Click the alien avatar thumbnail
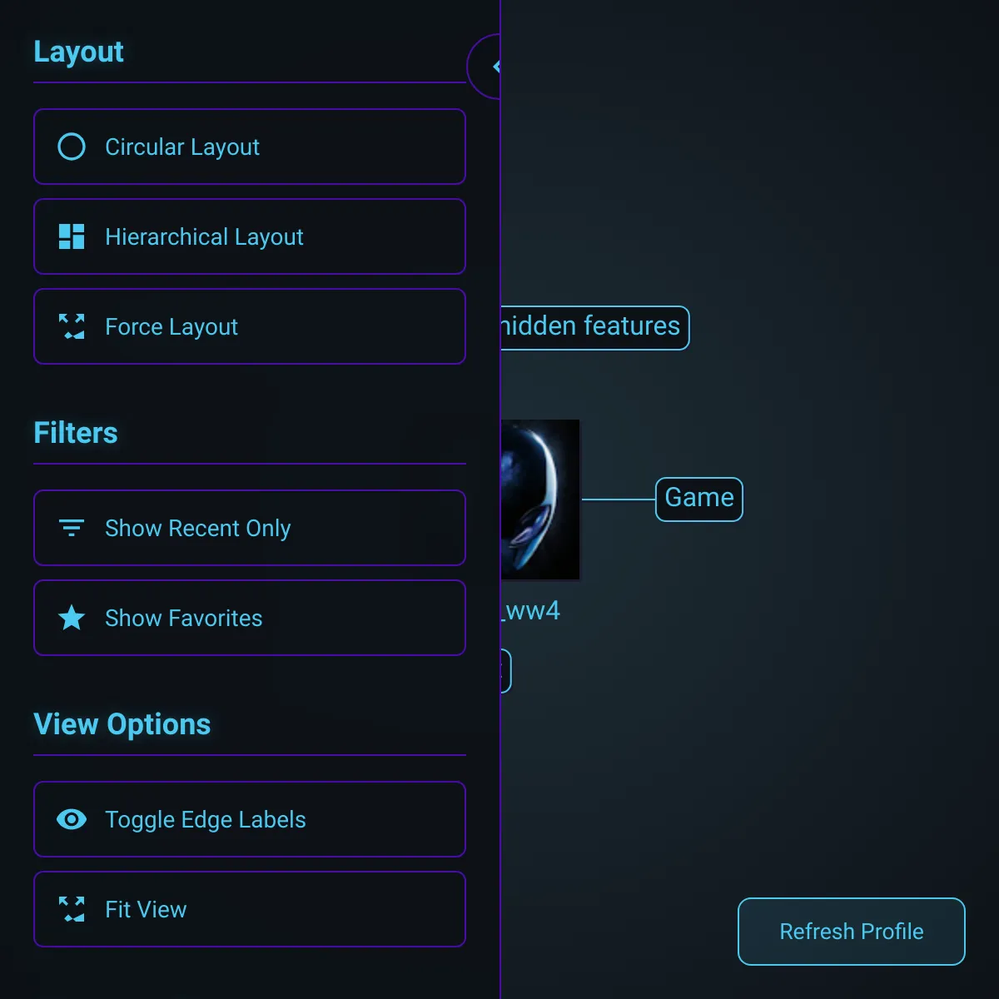The height and width of the screenshot is (999, 999). click(540, 499)
